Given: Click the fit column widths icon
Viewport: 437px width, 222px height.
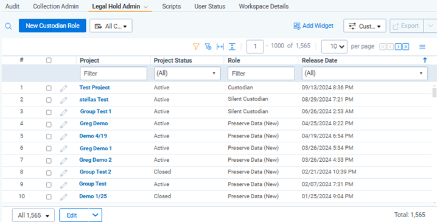Looking at the screenshot, I should (x=220, y=46).
